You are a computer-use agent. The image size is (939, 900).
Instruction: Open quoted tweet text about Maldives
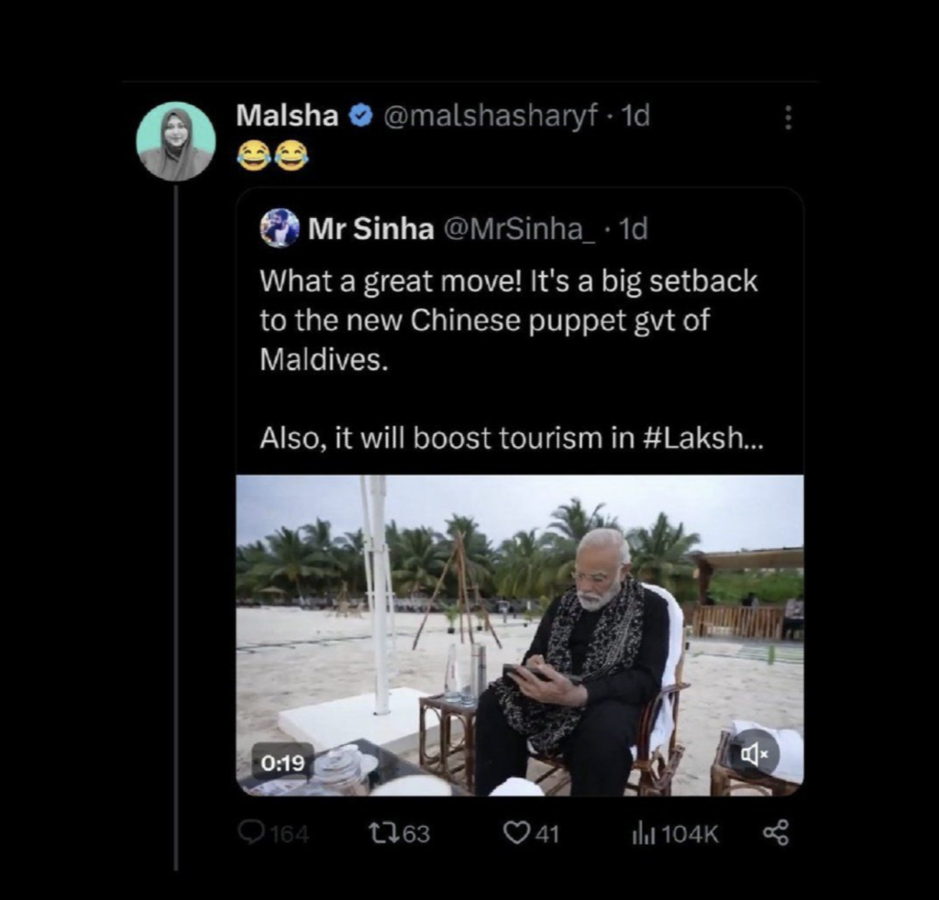(x=508, y=319)
